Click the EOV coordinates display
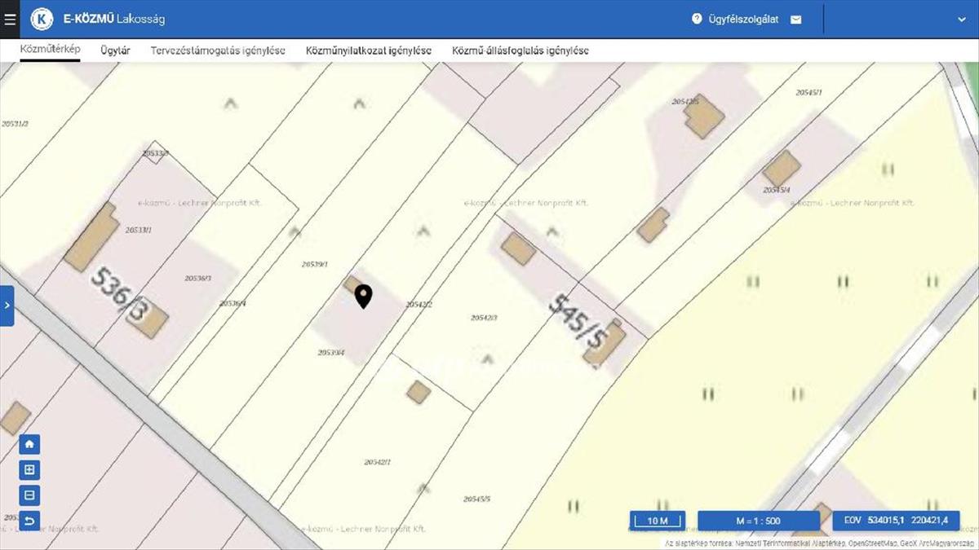Viewport: 979px width, 550px height. click(x=896, y=521)
